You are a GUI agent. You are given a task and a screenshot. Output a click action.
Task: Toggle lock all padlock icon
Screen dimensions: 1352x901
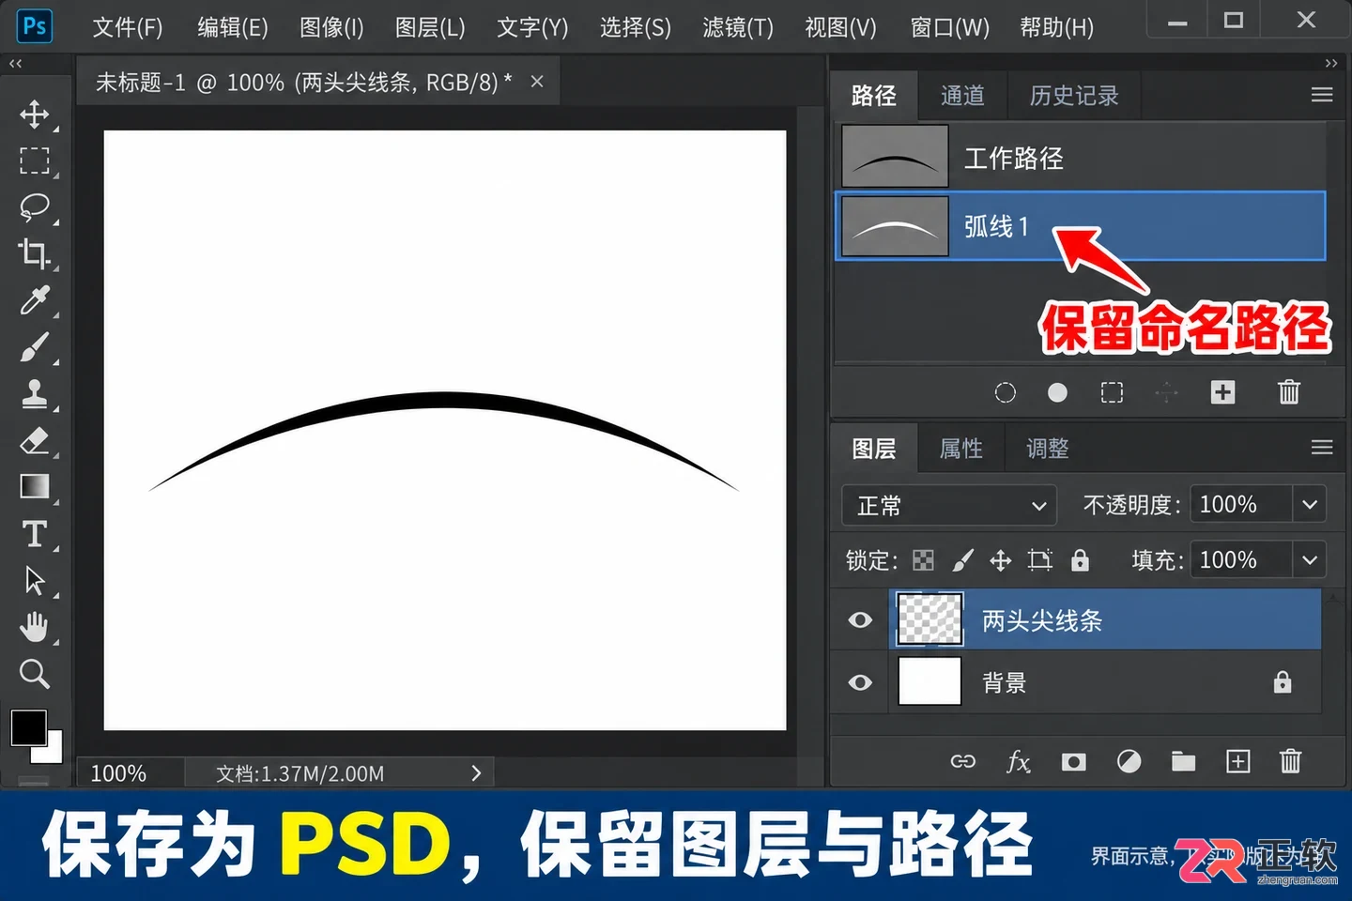click(x=1081, y=560)
